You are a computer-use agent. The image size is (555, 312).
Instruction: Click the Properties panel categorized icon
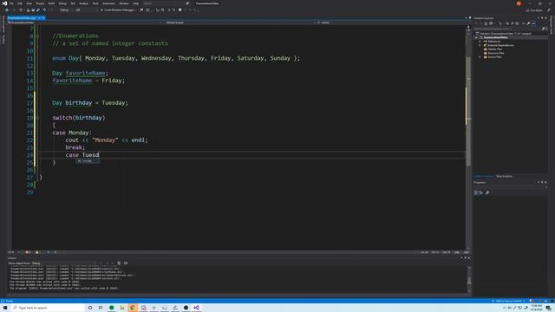click(x=476, y=192)
